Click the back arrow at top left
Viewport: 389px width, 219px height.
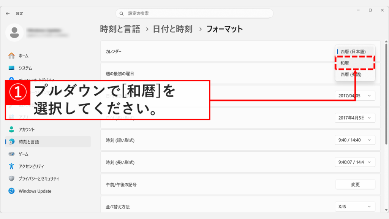click(x=8, y=13)
